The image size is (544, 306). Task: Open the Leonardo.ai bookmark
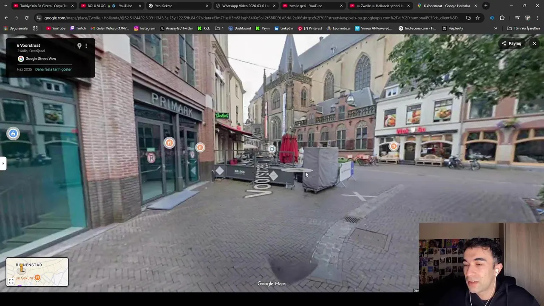[339, 28]
